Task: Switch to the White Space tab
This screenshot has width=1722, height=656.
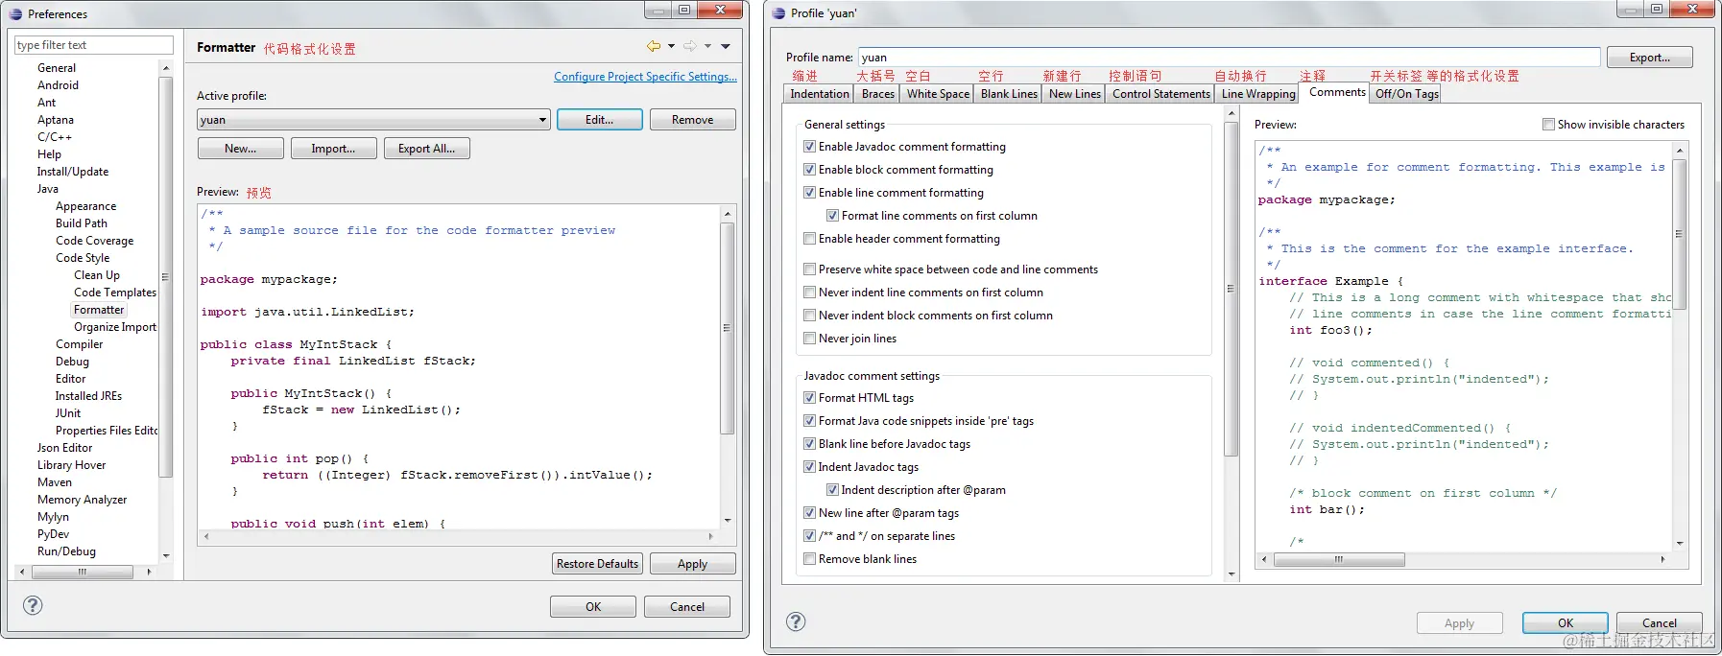Action: pyautogui.click(x=938, y=94)
